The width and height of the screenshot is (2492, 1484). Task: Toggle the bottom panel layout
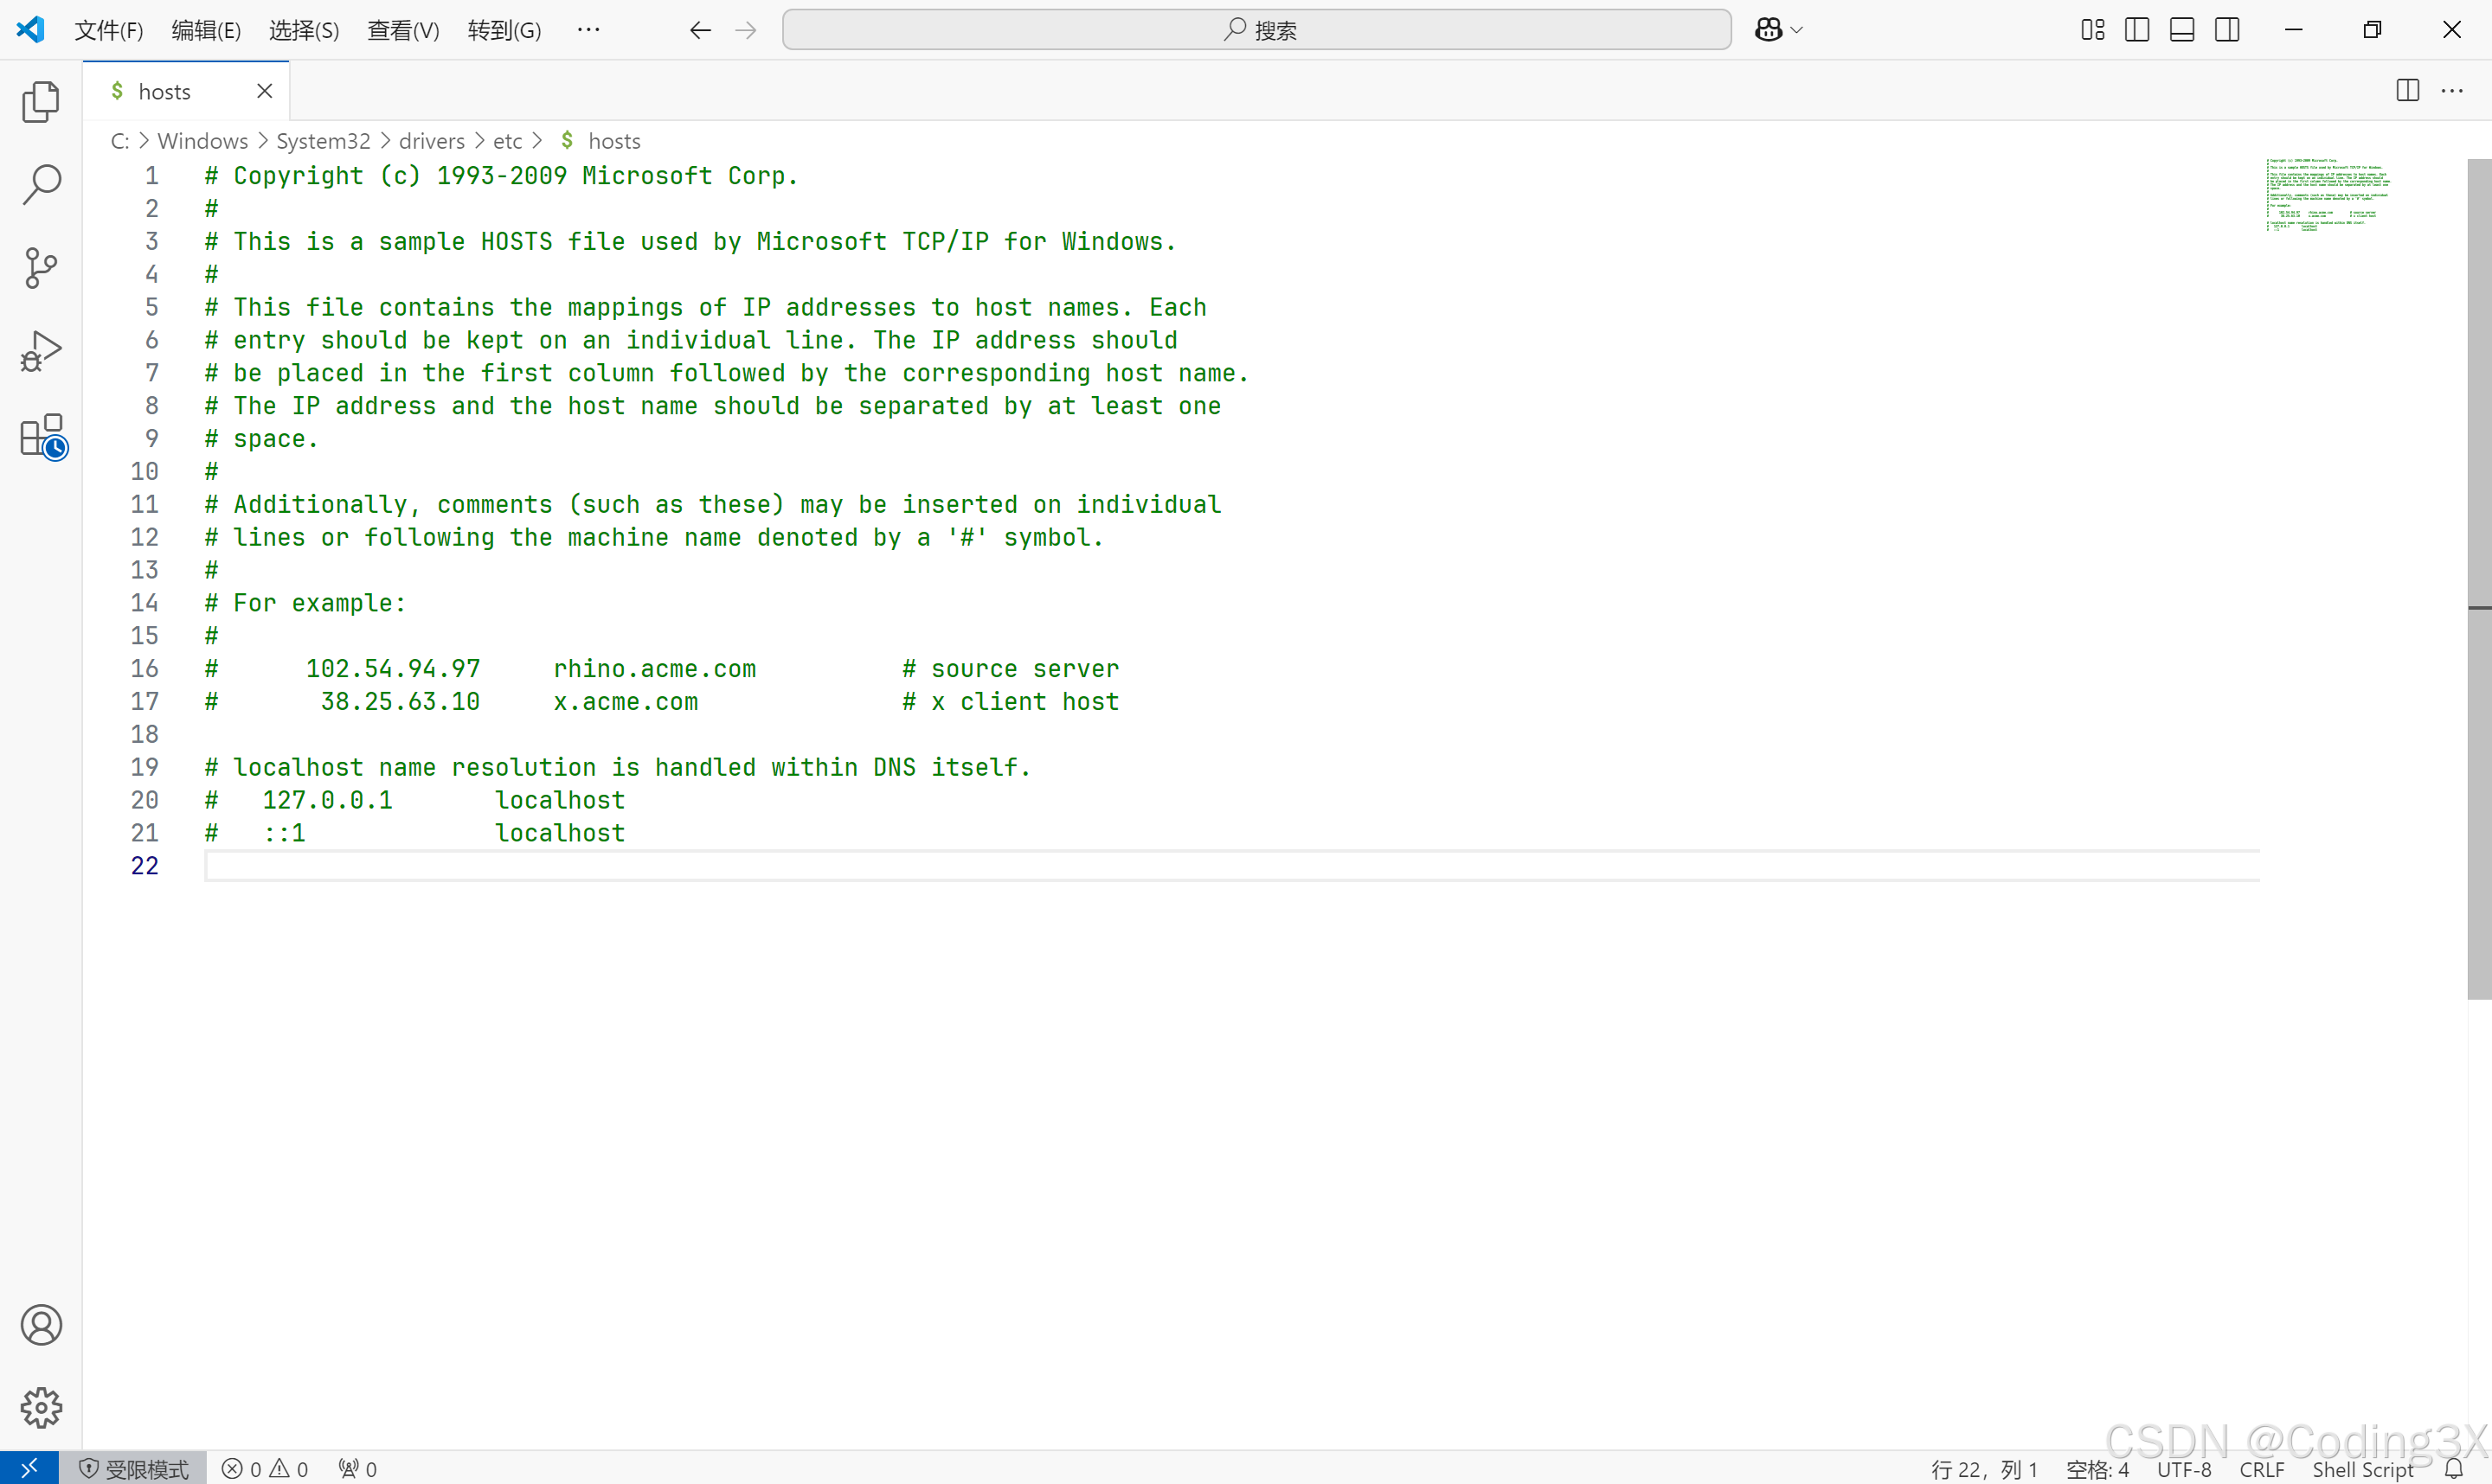tap(2182, 30)
